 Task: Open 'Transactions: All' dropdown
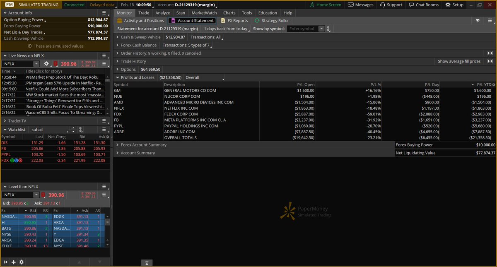click(x=207, y=37)
